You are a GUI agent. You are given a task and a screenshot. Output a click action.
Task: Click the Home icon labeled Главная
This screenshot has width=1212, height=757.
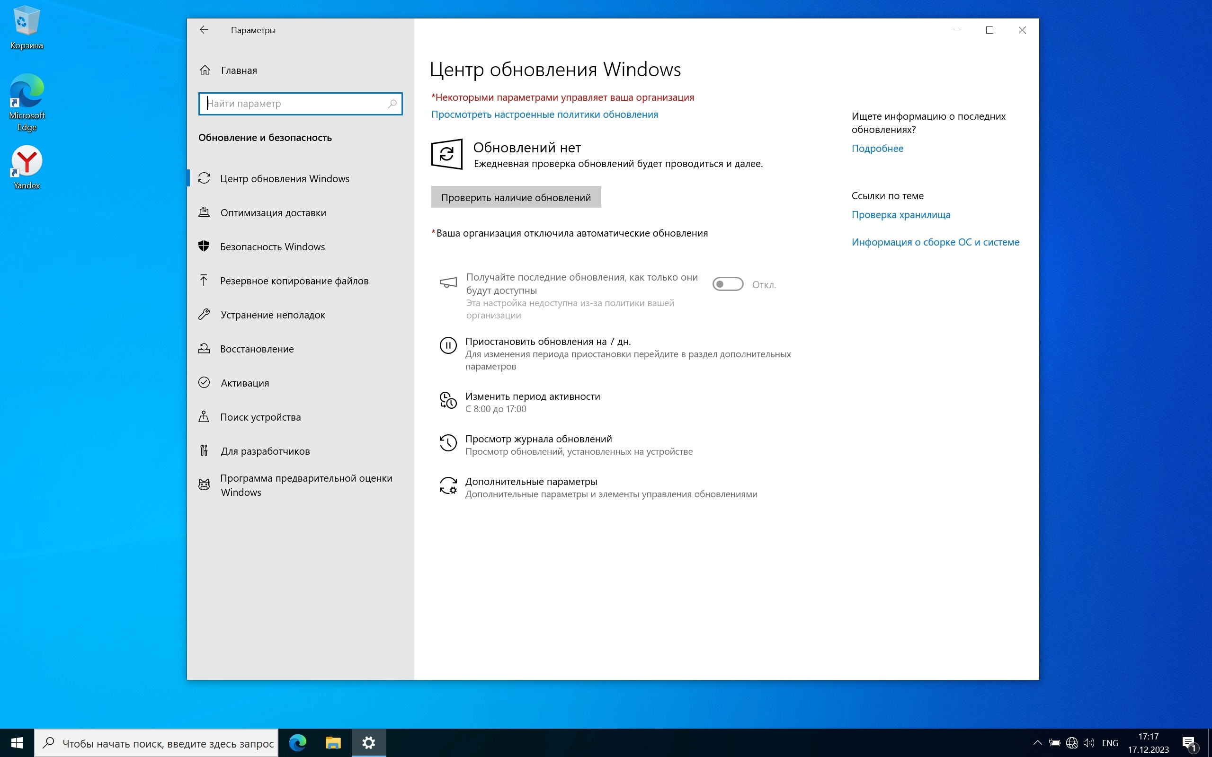[205, 70]
